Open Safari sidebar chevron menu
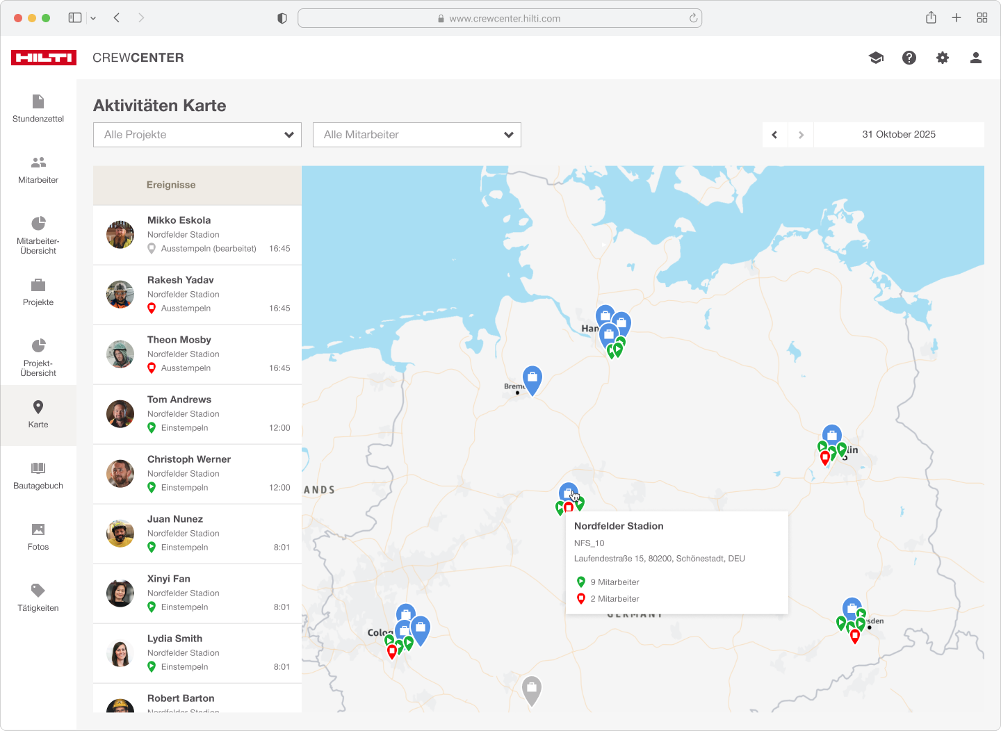 pyautogui.click(x=93, y=18)
